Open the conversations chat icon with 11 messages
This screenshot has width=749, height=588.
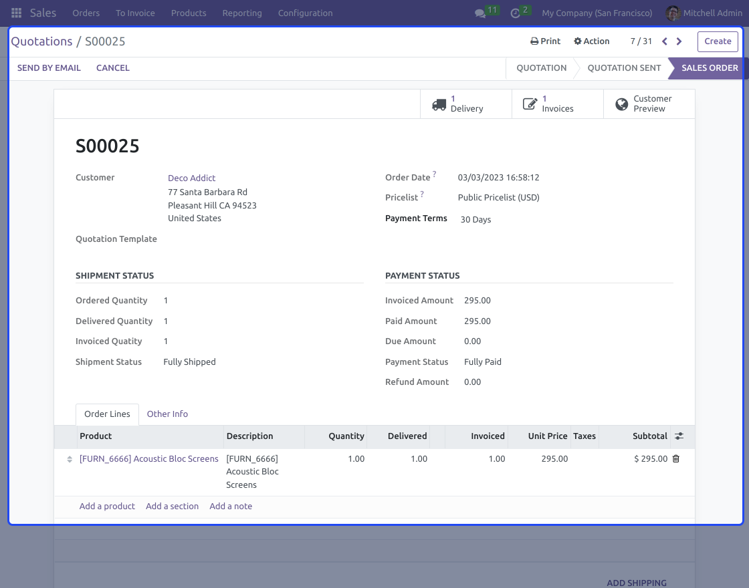click(480, 13)
